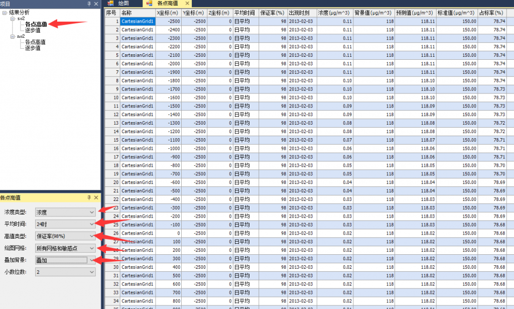
Task: Close the 各点高值 properties panel
Action: click(x=96, y=198)
